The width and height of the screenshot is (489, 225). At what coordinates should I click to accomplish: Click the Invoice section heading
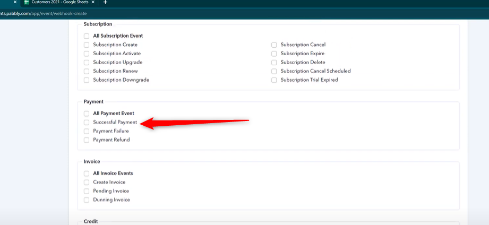[92, 161]
